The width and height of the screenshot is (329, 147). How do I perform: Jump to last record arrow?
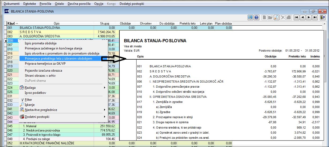click(x=315, y=17)
